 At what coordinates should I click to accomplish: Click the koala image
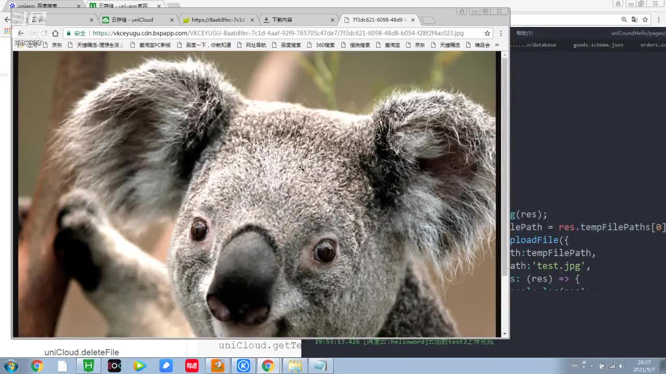click(x=257, y=194)
